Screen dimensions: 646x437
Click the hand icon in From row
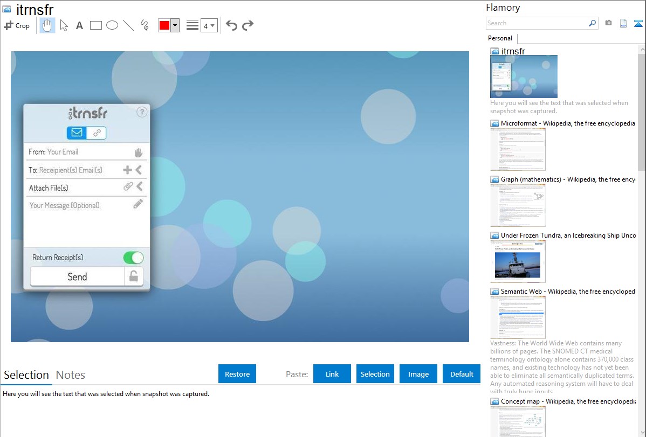pos(139,152)
